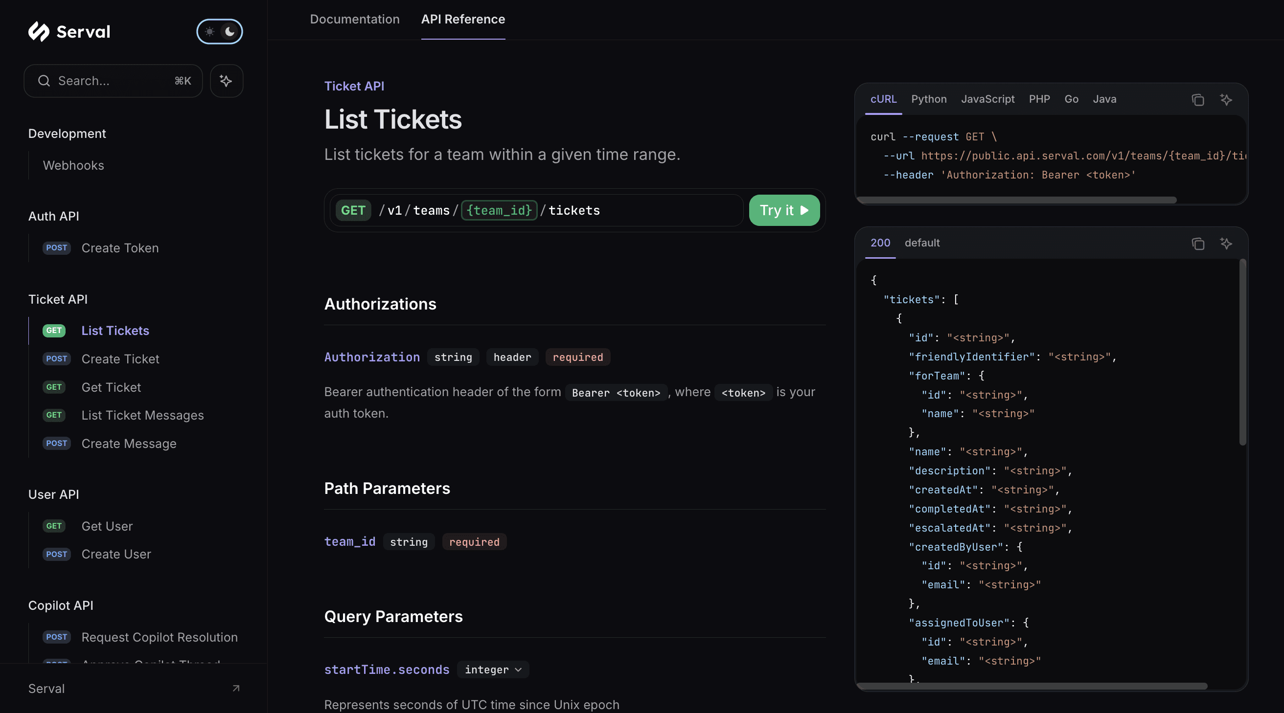Click the POST badge beside Create User

click(x=56, y=554)
